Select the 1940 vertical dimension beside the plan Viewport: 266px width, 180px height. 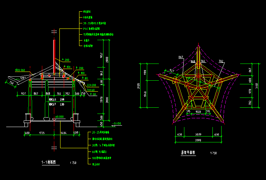(x=145, y=94)
